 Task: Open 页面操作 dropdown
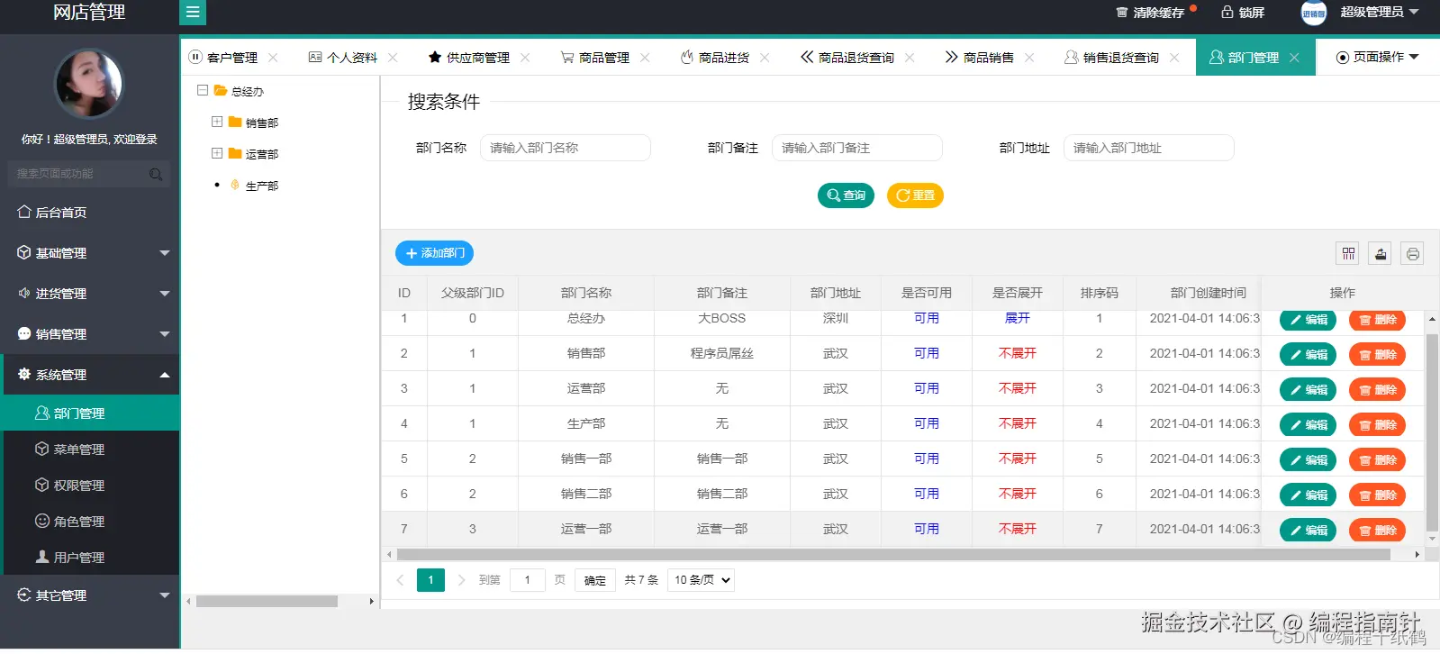click(x=1378, y=58)
